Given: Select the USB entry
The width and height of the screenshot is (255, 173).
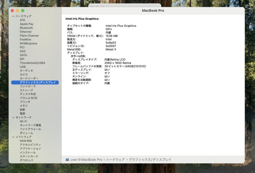Looking at the screenshot, I should click(x=23, y=67).
